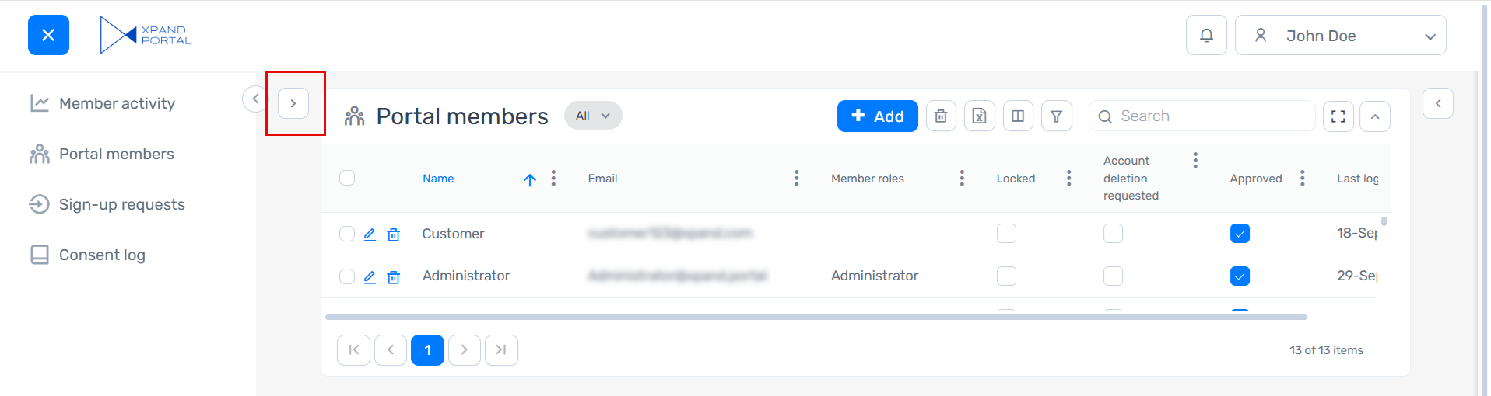Collapse the Portal members panel
1491x396 pixels.
point(1375,116)
